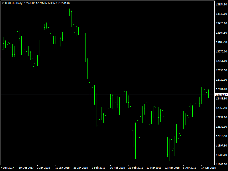Click the 11897.50 price scale label
Screen dimensions: 228x171
pyautogui.click(x=221, y=146)
